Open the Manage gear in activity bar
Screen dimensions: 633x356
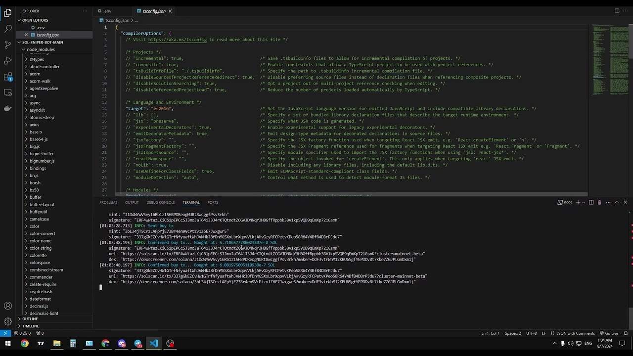(x=8, y=321)
